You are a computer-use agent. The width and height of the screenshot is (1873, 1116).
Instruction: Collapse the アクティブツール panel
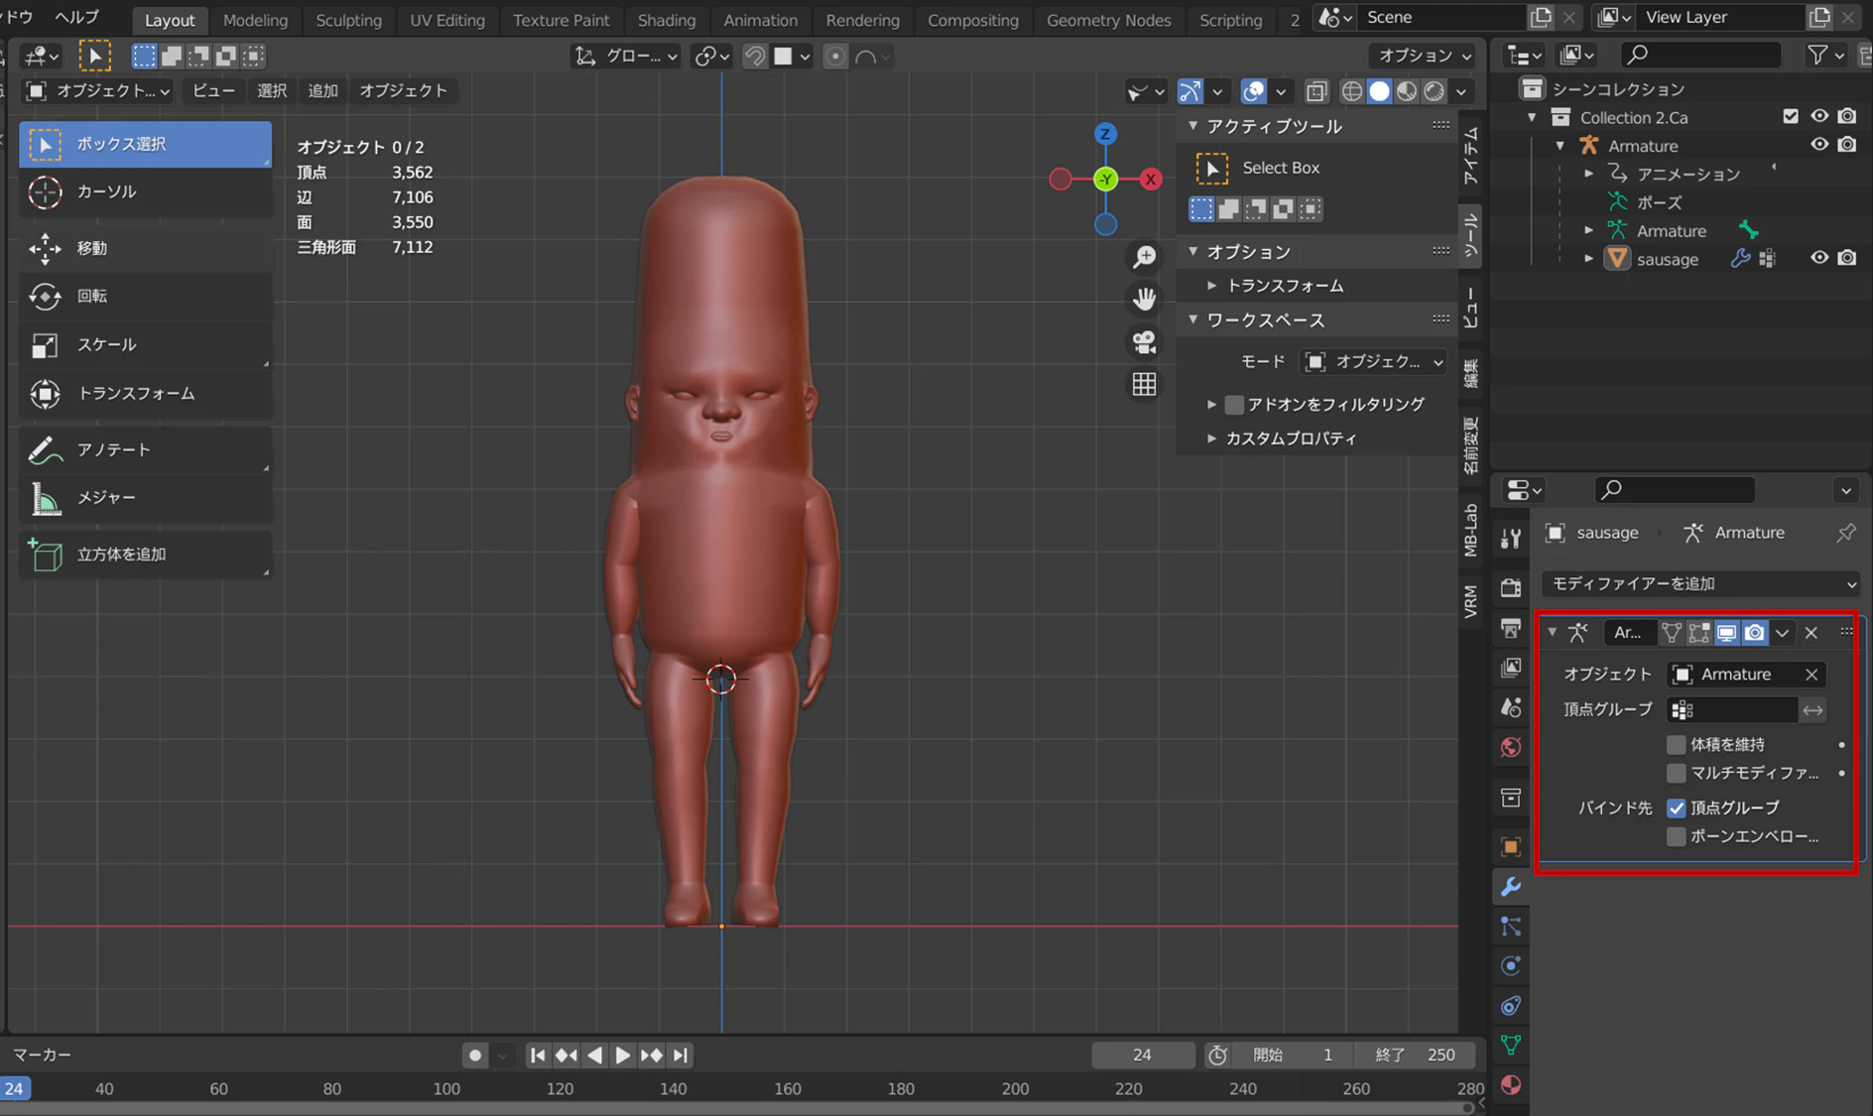click(x=1193, y=126)
